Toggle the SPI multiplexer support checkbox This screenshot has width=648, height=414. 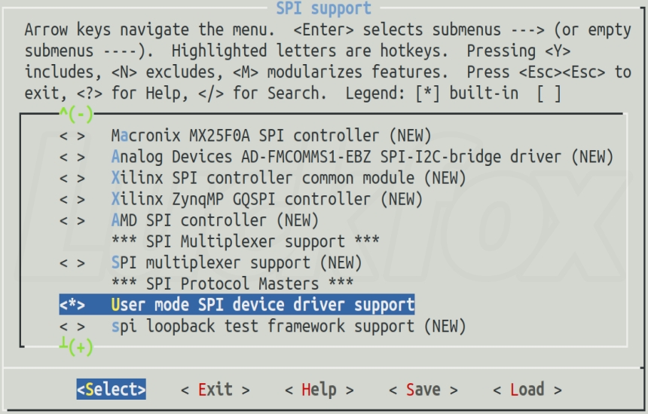(x=72, y=262)
